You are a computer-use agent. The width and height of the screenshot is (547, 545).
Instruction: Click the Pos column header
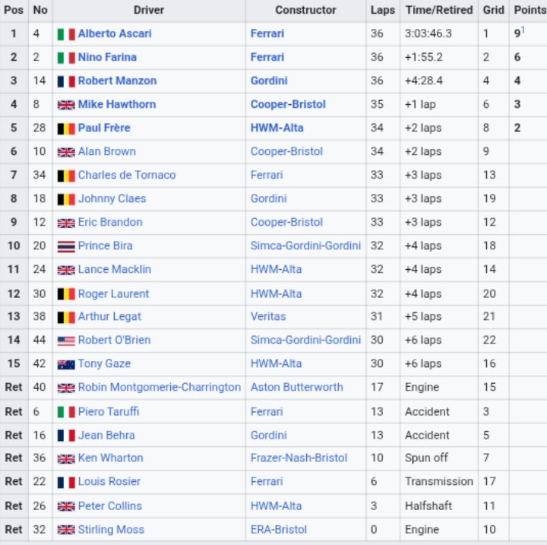(14, 10)
